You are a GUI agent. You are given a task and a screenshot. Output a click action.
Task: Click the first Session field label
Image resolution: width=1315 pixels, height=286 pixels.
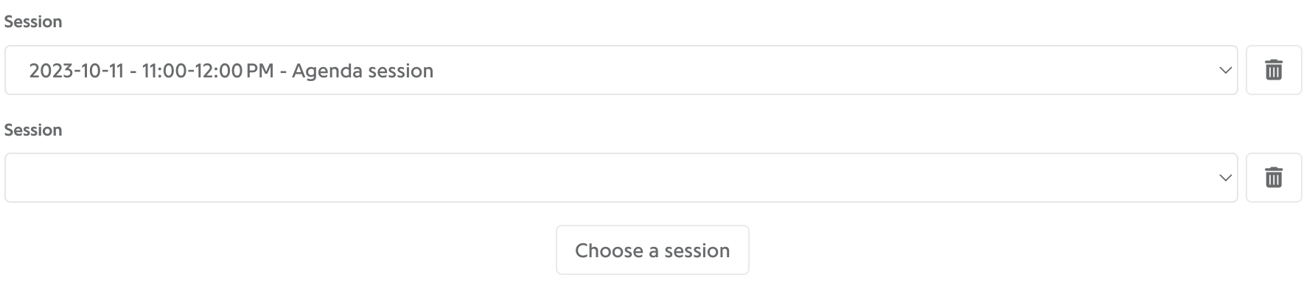(x=33, y=22)
